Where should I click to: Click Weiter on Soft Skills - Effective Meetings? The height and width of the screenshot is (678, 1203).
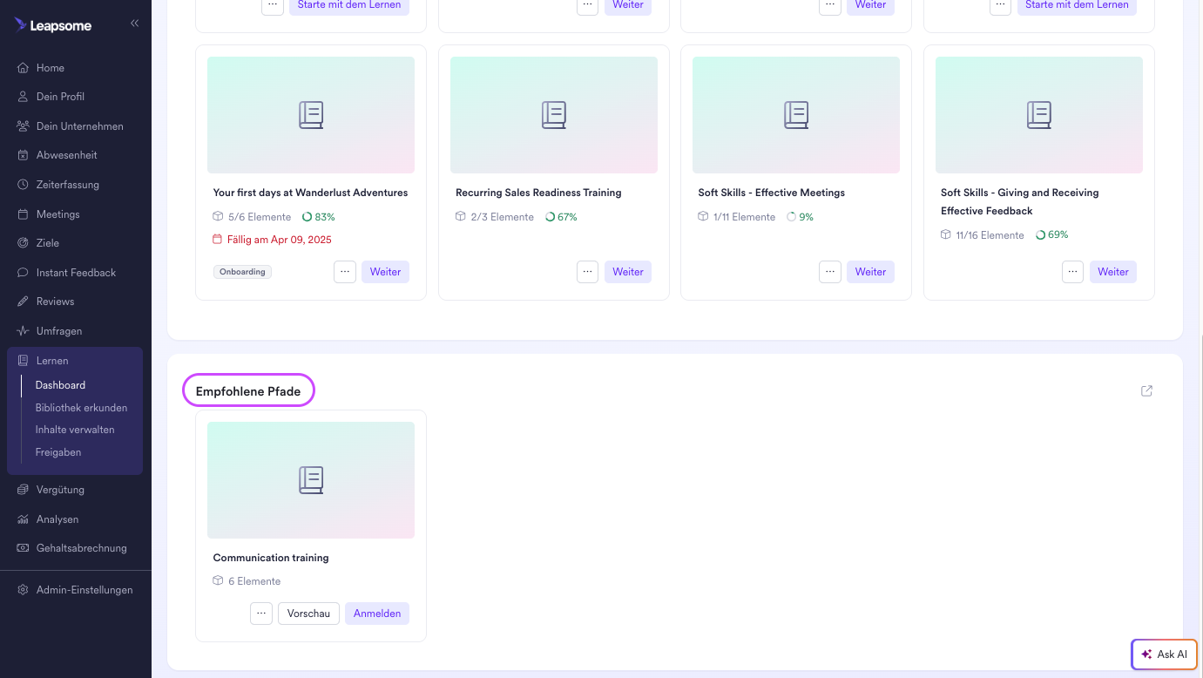point(870,272)
